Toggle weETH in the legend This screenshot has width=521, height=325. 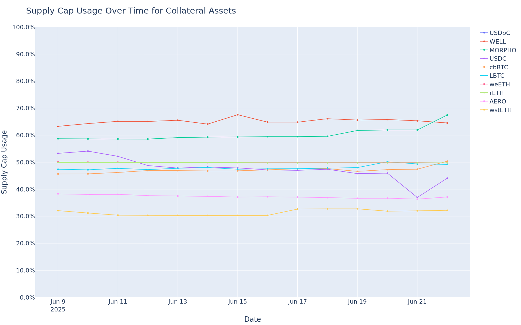[500, 84]
